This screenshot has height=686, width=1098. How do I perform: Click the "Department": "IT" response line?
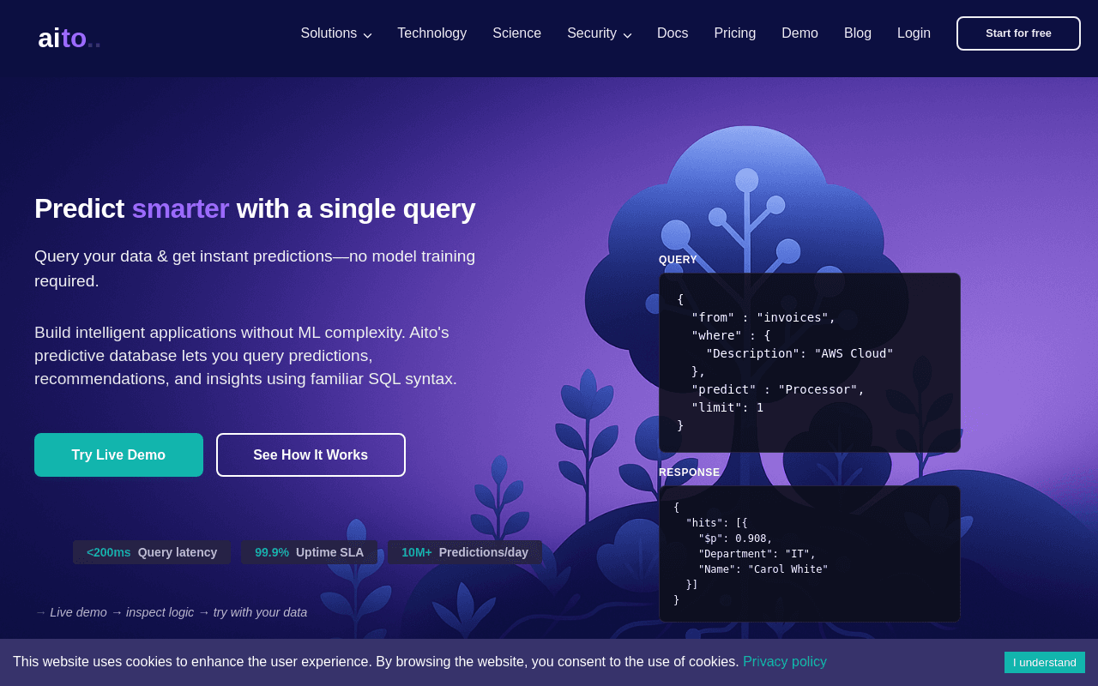click(x=757, y=554)
